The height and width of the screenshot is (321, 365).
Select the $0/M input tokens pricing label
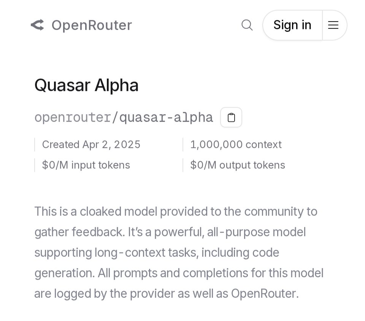tap(86, 165)
